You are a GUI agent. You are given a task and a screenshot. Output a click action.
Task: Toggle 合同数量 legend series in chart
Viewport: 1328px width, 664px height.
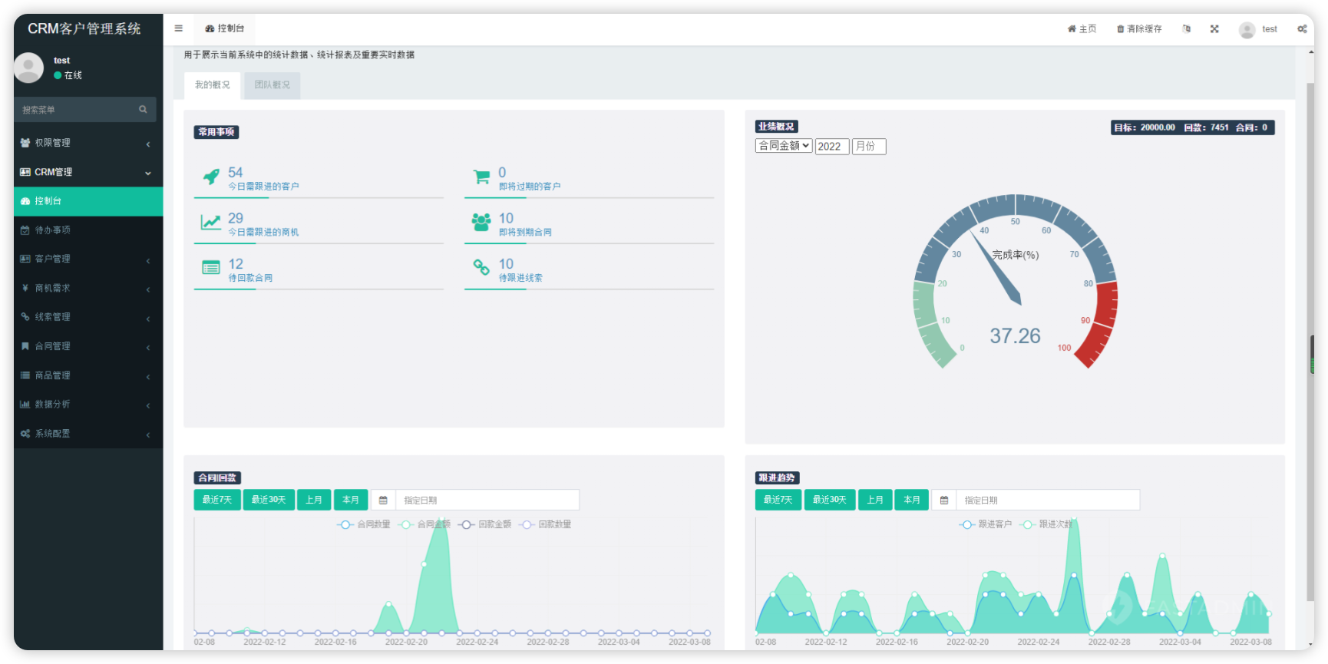tap(364, 524)
